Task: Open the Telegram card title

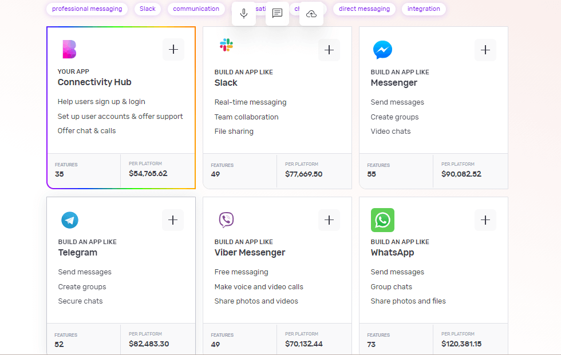Action: point(78,253)
